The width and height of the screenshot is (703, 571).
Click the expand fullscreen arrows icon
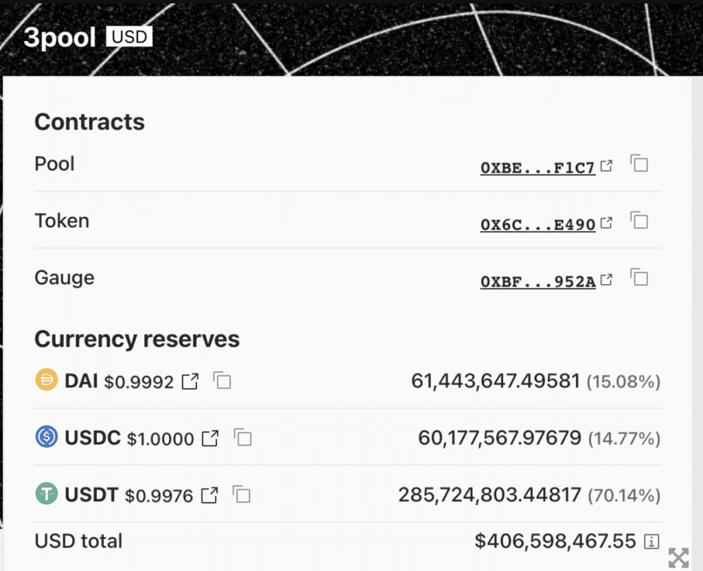[678, 558]
